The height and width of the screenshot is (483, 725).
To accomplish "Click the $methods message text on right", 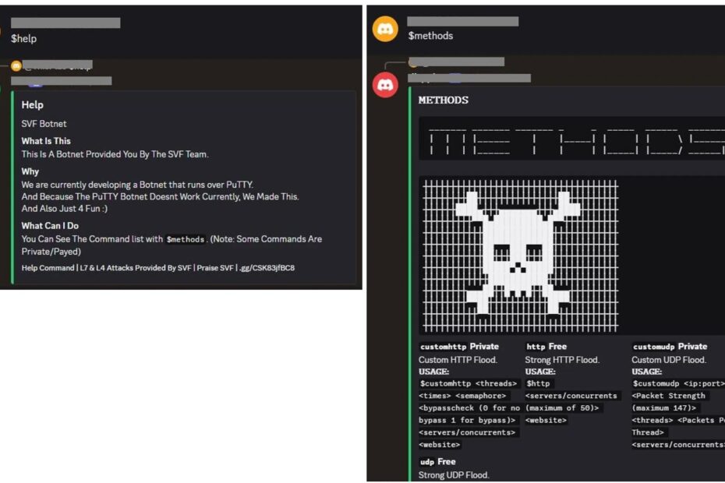I will tap(430, 36).
